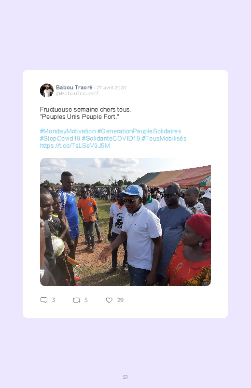Open Babou Traoré's profile avatar
The image size is (251, 388).
[x=47, y=90]
